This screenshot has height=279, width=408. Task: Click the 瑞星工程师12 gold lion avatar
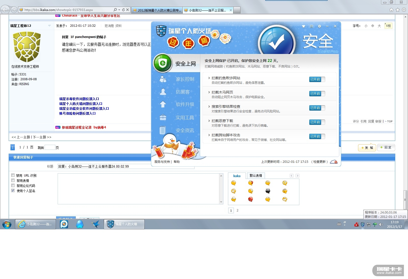pyautogui.click(x=27, y=47)
